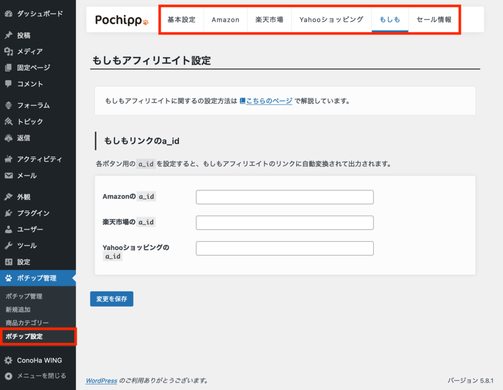This screenshot has height=390, width=503.
Task: Select ポチップ設定 in the submenu
Action: click(x=24, y=336)
